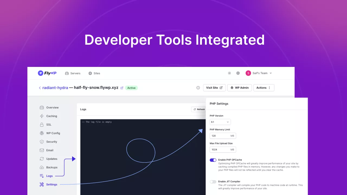Click the FlyWP logo icon
The height and width of the screenshot is (195, 347).
pyautogui.click(x=40, y=73)
